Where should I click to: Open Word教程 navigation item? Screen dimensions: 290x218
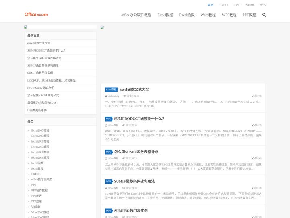coord(208,15)
